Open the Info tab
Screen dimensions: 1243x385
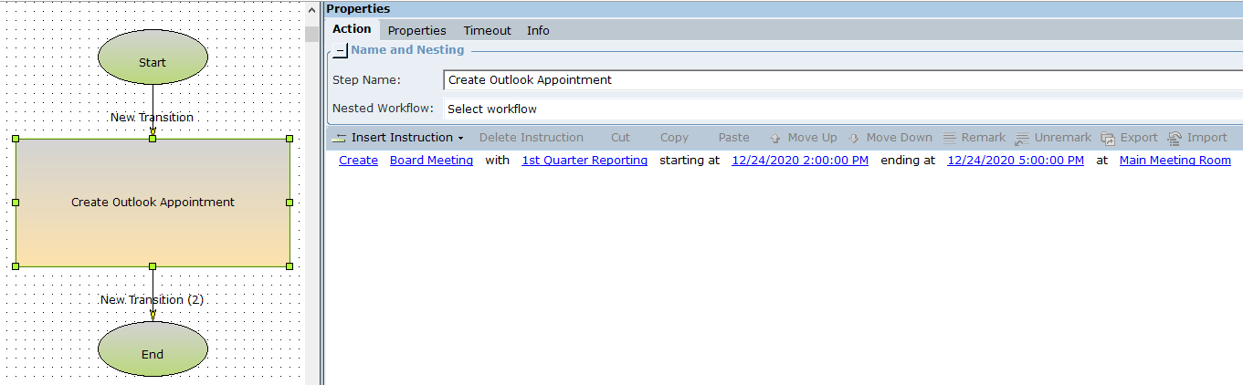pyautogui.click(x=538, y=30)
